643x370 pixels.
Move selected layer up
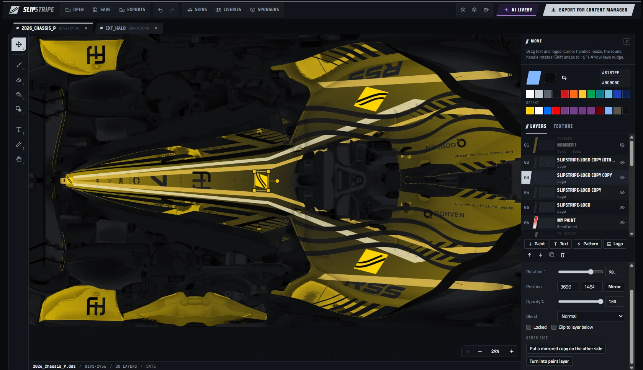pyautogui.click(x=530, y=255)
